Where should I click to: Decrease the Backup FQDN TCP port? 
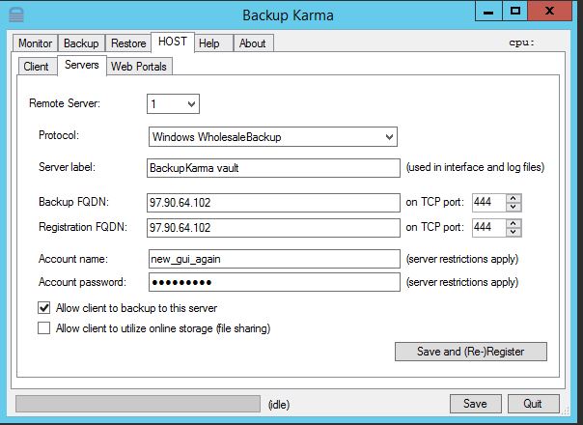coord(514,207)
